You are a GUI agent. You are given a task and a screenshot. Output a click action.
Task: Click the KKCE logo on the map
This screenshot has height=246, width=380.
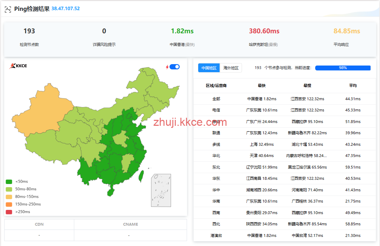[x=18, y=66]
